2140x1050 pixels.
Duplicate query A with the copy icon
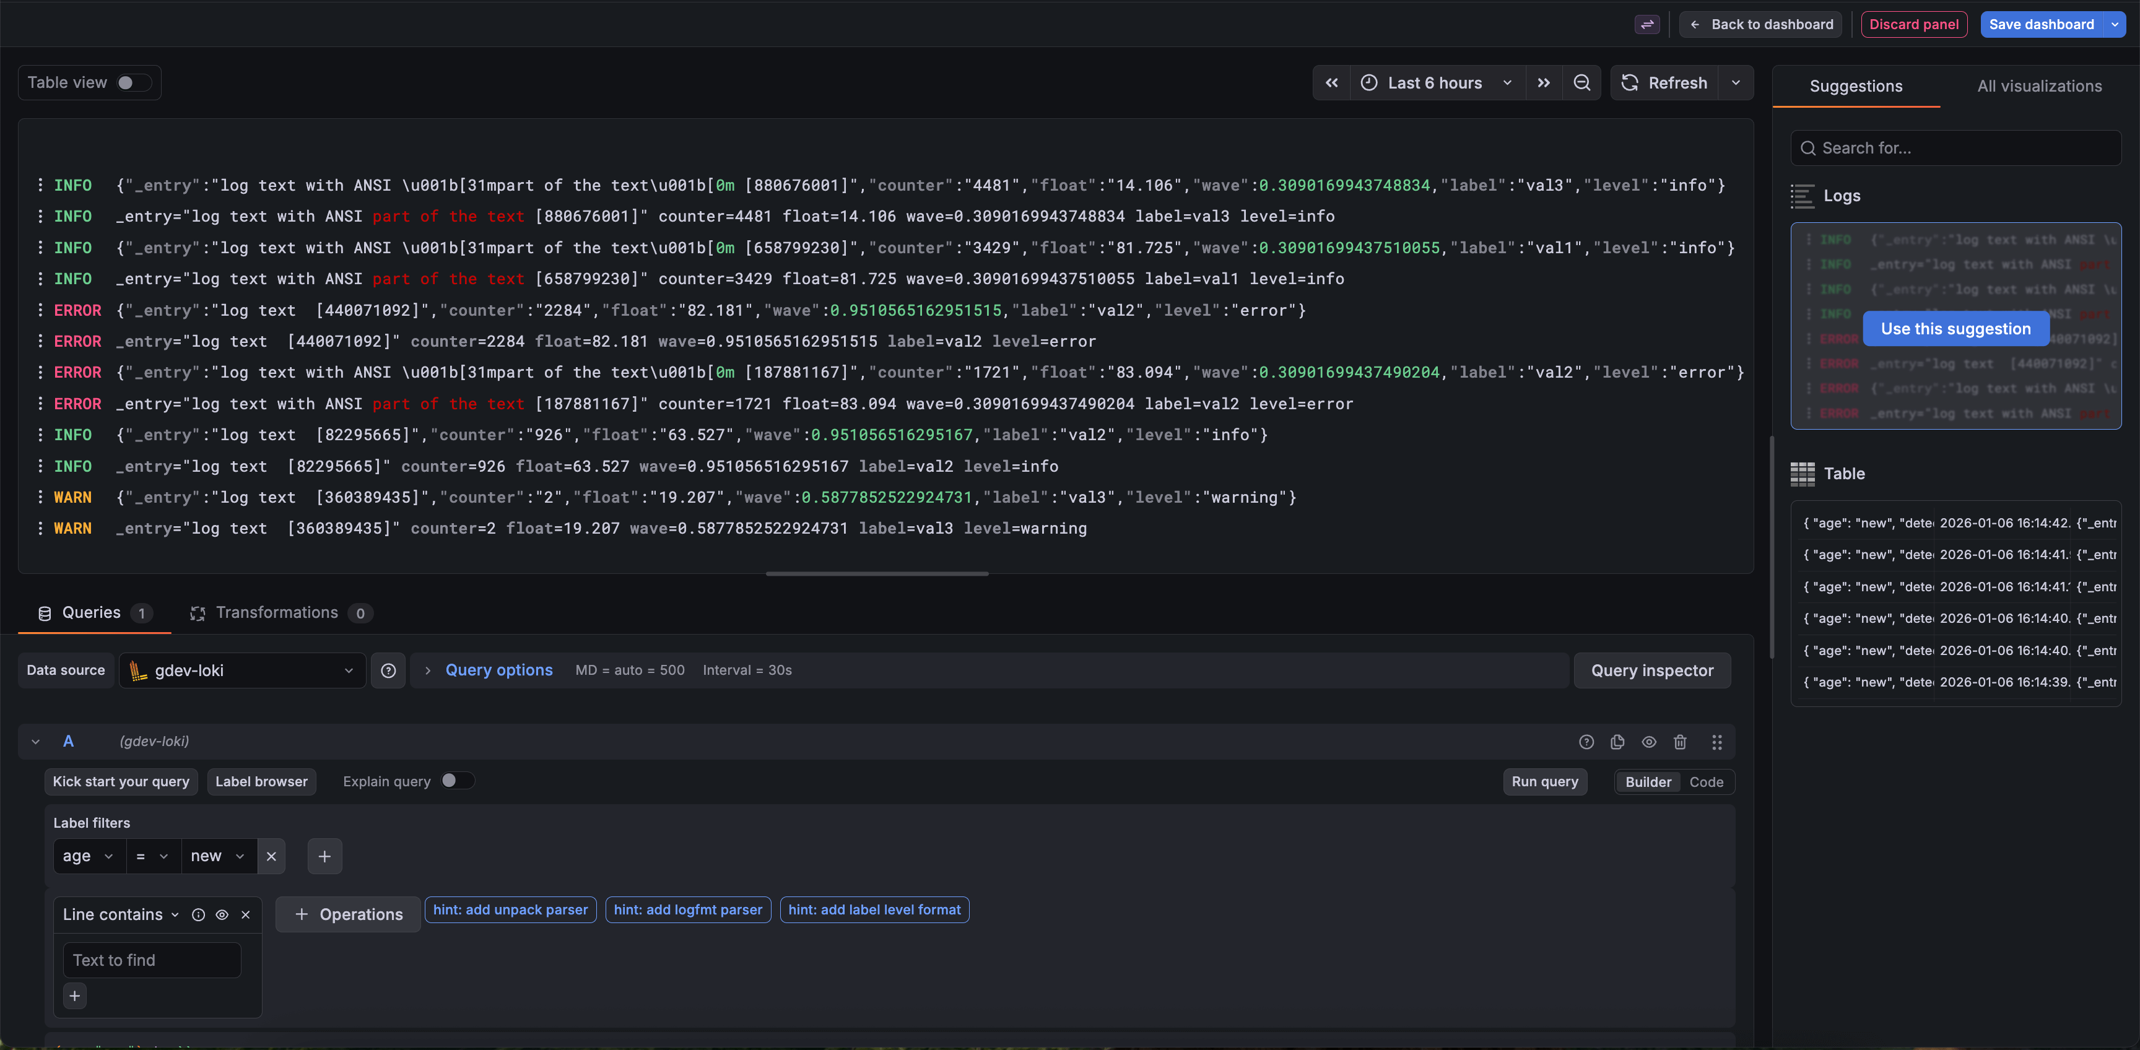coord(1617,742)
